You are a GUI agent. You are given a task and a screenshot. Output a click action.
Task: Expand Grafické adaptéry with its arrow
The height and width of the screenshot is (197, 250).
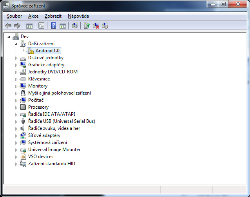pyautogui.click(x=16, y=65)
